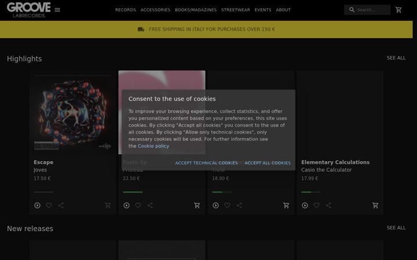Open the Streetwear section

(236, 10)
